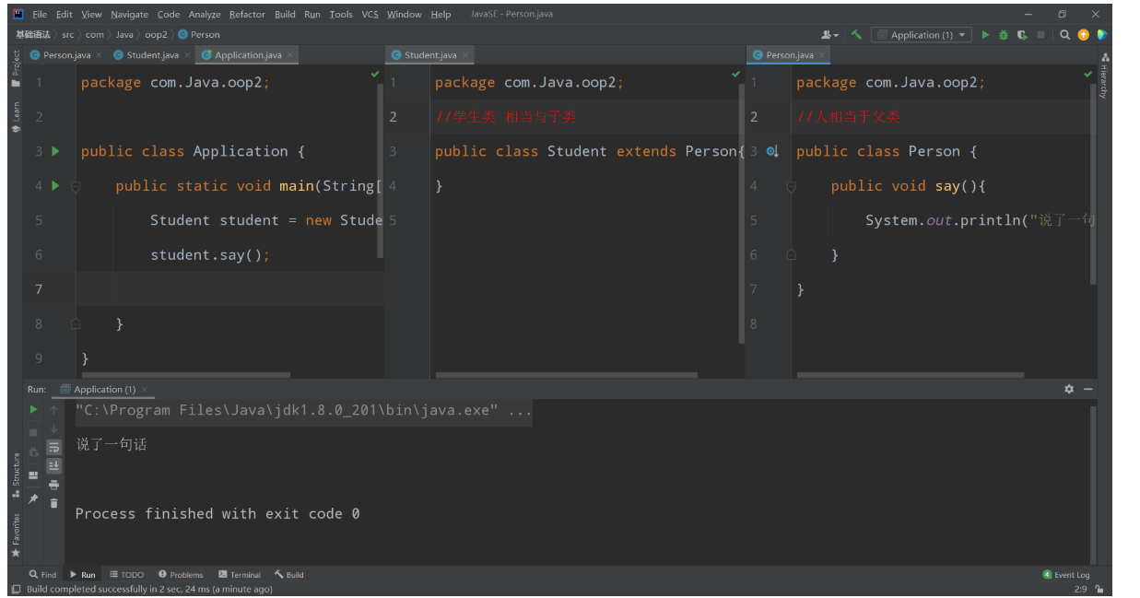Click Up the Stack Trace arrow

coord(54,409)
